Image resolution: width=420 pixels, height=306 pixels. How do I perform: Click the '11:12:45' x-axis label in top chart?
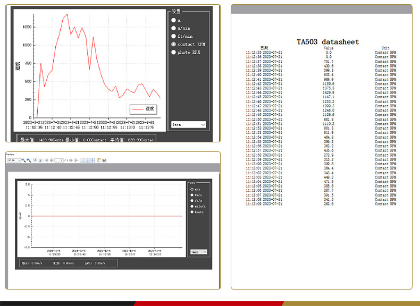[x=71, y=127]
